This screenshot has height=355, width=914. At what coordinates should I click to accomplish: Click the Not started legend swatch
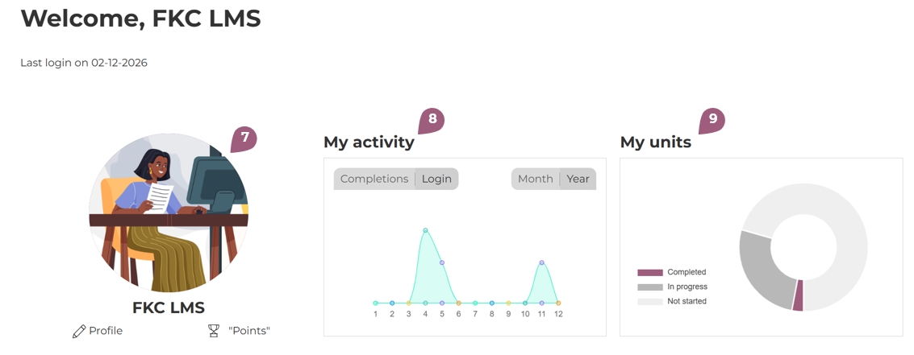[x=650, y=302]
